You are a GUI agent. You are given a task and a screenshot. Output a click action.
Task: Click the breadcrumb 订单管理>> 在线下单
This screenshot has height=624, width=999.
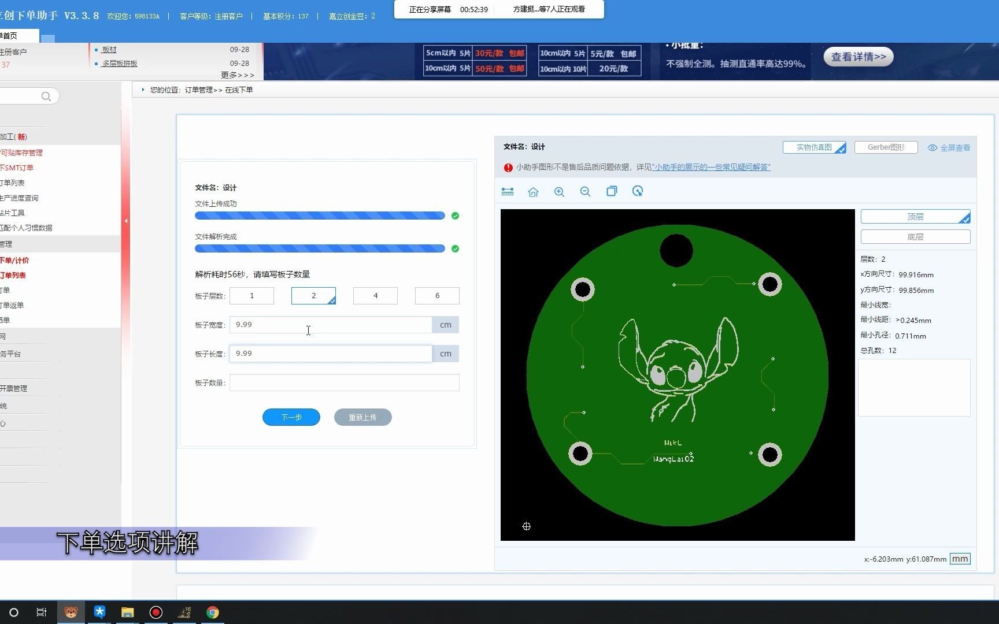219,90
